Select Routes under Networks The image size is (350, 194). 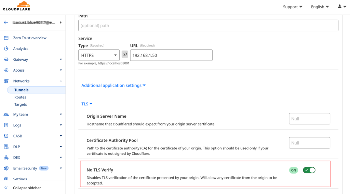click(20, 97)
